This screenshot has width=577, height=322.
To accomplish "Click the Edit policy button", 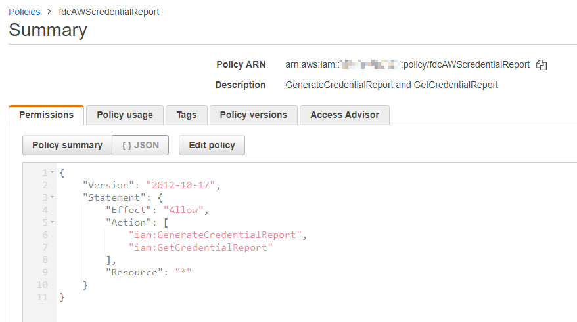I will pyautogui.click(x=212, y=145).
